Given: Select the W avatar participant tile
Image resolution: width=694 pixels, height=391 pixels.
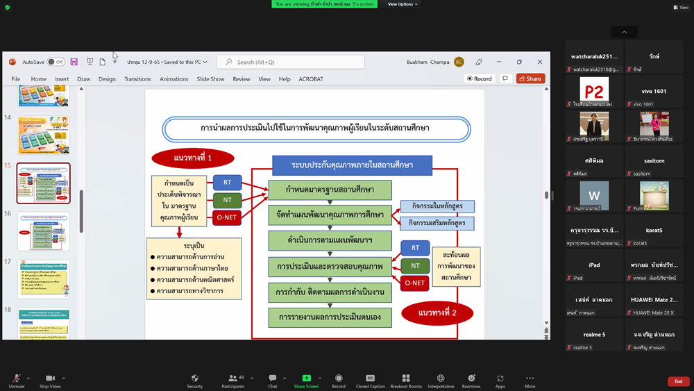Looking at the screenshot, I should 594,196.
